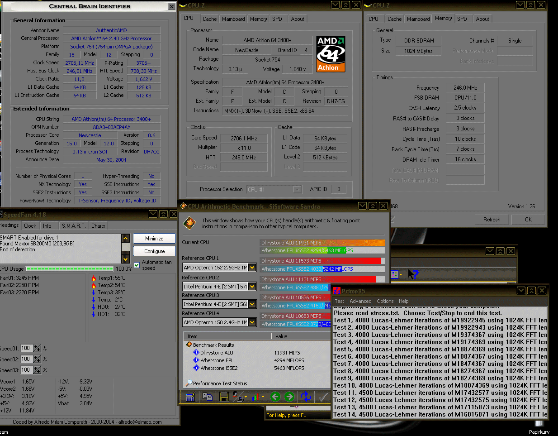558x436 pixels.
Task: Click the benchmark options icon in Sandra toolbar
Action: coord(190,397)
